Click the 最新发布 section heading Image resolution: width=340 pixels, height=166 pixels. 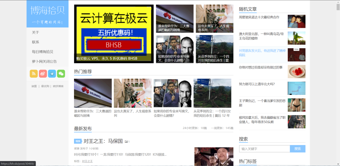[x=83, y=128]
